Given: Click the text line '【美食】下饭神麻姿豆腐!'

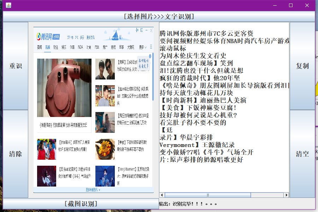Looking at the screenshot, I should tap(198, 107).
